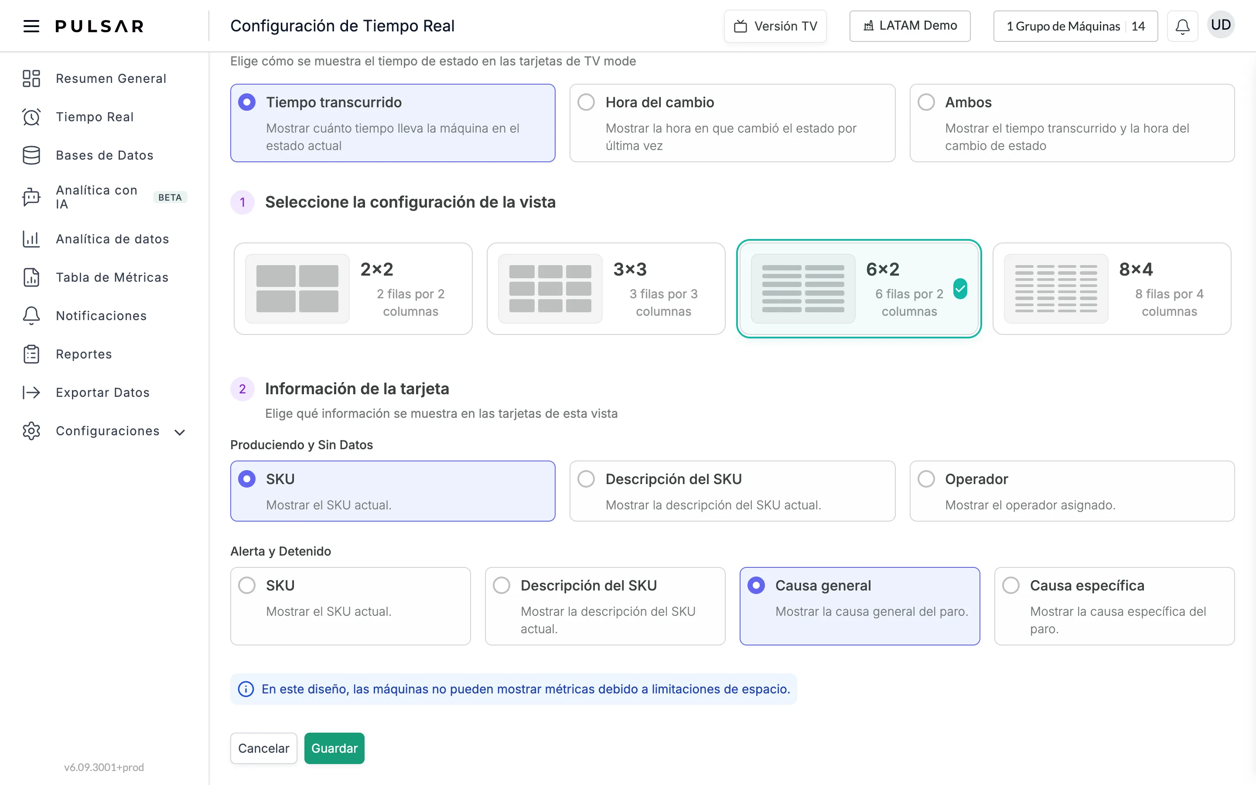Click the Tiempo Real clock icon

click(31, 117)
